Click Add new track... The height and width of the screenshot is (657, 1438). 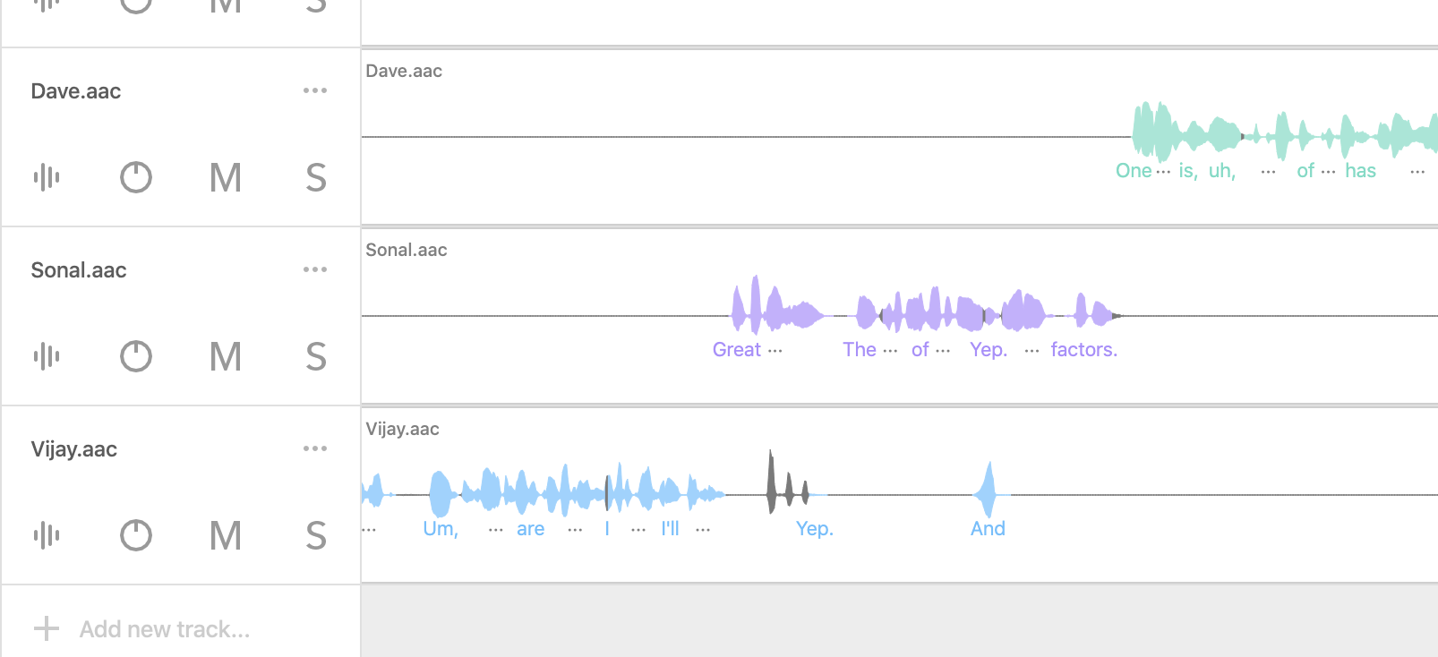(165, 629)
